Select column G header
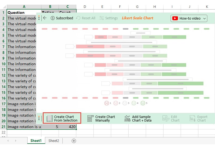The image size is (215, 149). click(x=137, y=7)
